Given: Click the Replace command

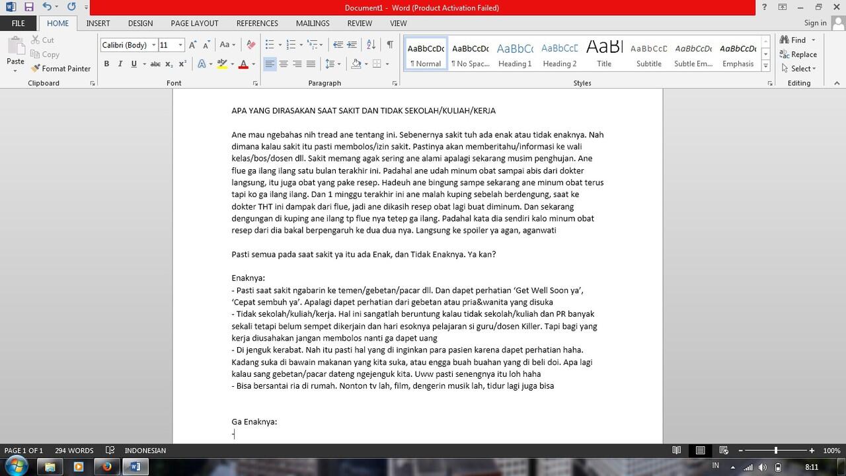Looking at the screenshot, I should click(x=798, y=54).
